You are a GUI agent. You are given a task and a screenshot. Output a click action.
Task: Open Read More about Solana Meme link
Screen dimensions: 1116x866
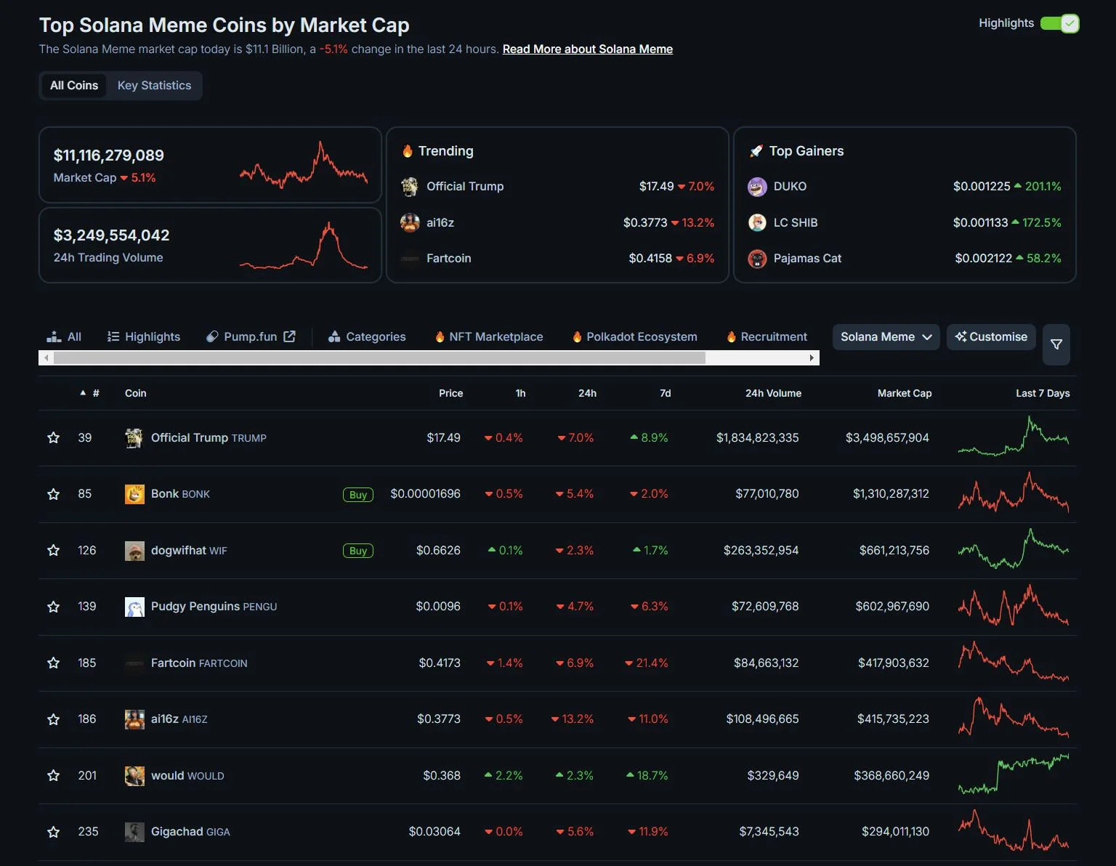click(x=586, y=49)
